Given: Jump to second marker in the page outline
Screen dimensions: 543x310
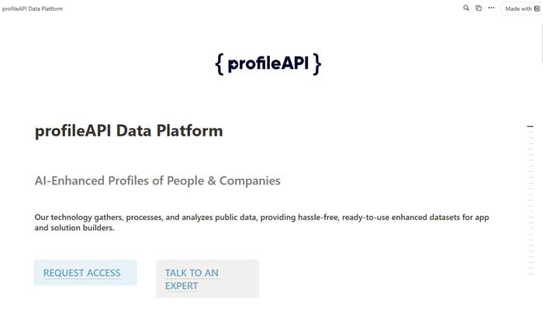Looking at the screenshot, I should coord(531,133).
